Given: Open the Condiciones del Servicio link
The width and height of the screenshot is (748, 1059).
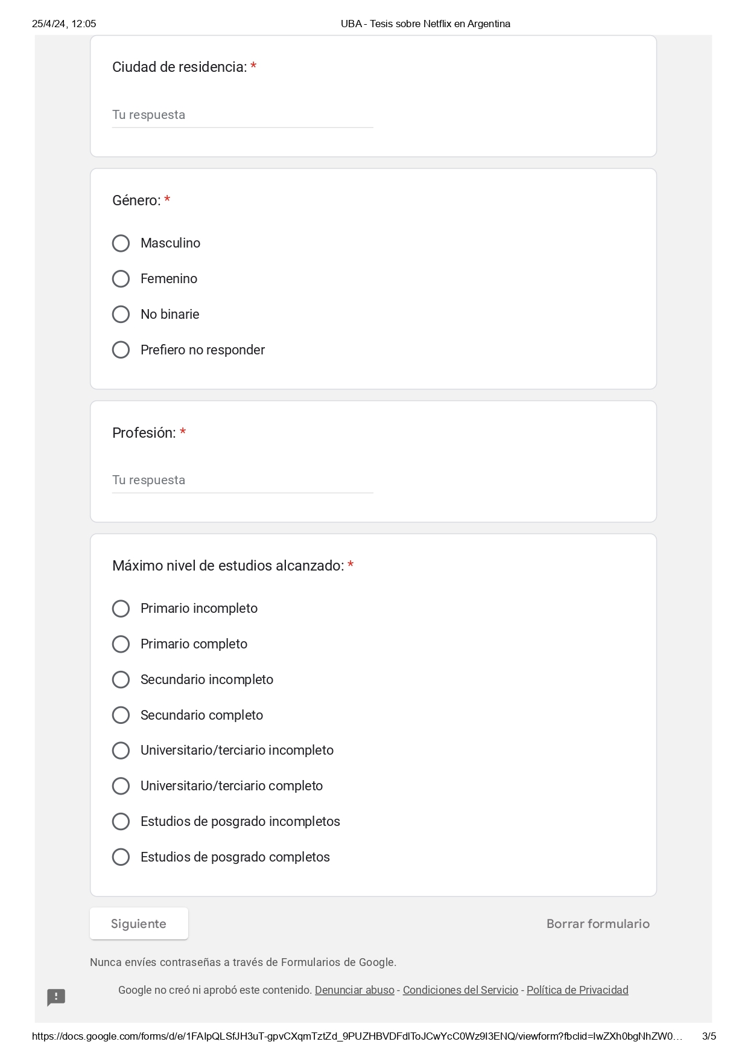Looking at the screenshot, I should coord(460,990).
